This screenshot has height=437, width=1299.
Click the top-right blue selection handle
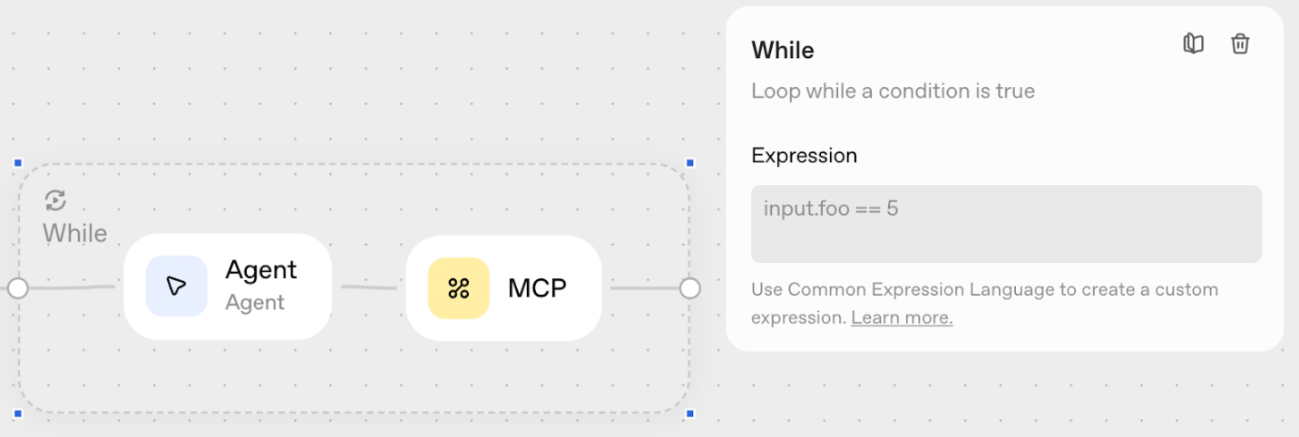690,163
